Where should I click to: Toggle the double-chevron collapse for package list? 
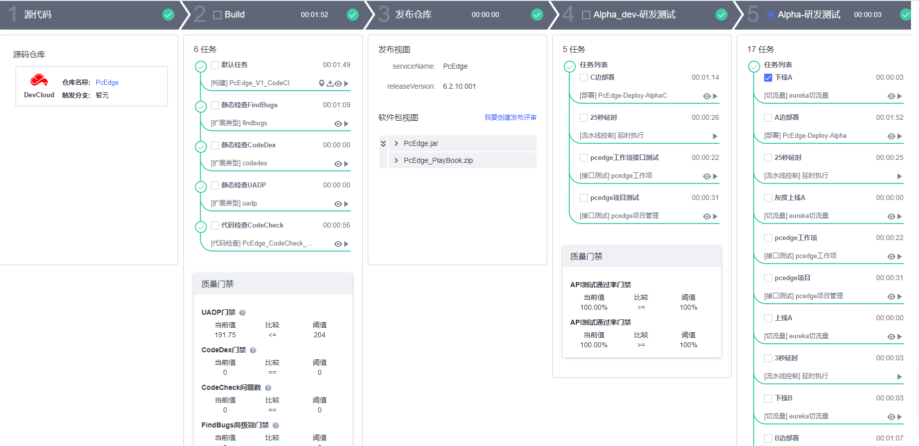pos(383,143)
